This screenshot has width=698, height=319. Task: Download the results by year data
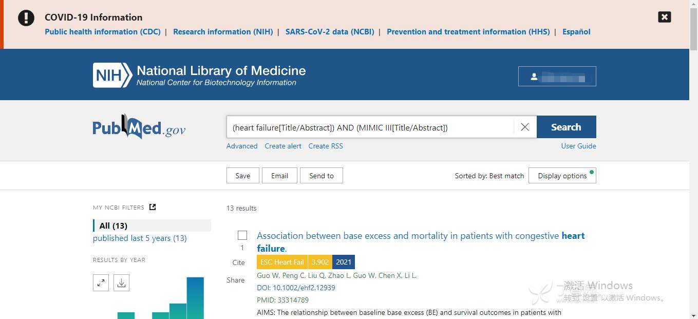coord(121,283)
